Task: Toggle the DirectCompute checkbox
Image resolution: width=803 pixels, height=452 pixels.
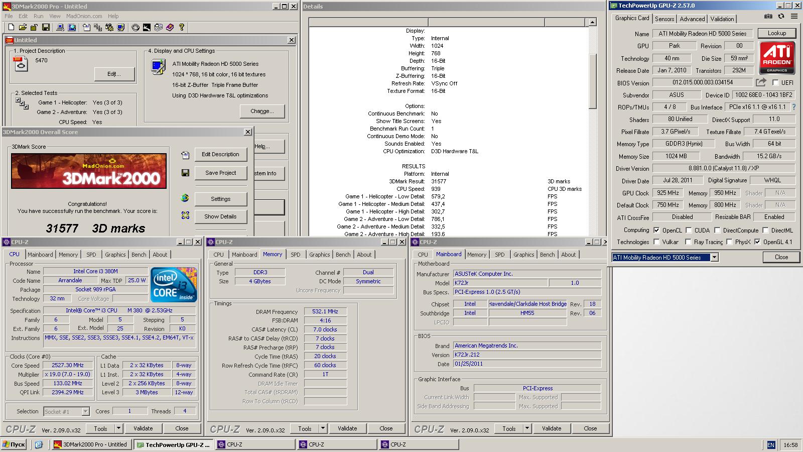Action: pyautogui.click(x=717, y=231)
